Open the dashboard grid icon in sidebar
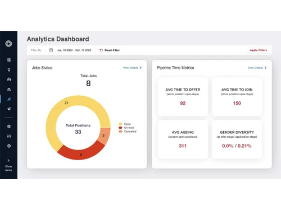Viewport: 281px width, 210px height. click(9, 60)
